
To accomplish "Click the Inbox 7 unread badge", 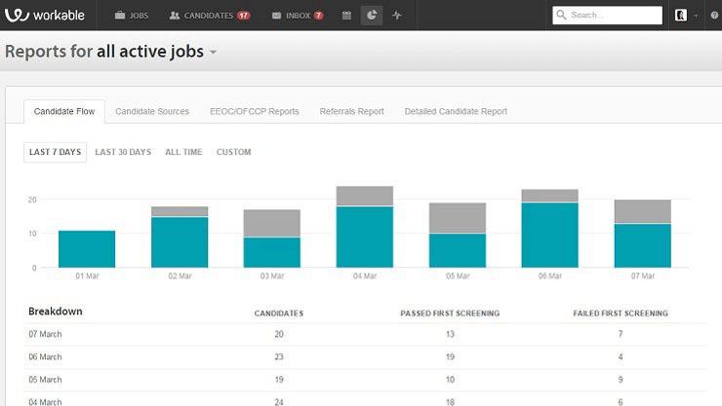I will pyautogui.click(x=318, y=16).
